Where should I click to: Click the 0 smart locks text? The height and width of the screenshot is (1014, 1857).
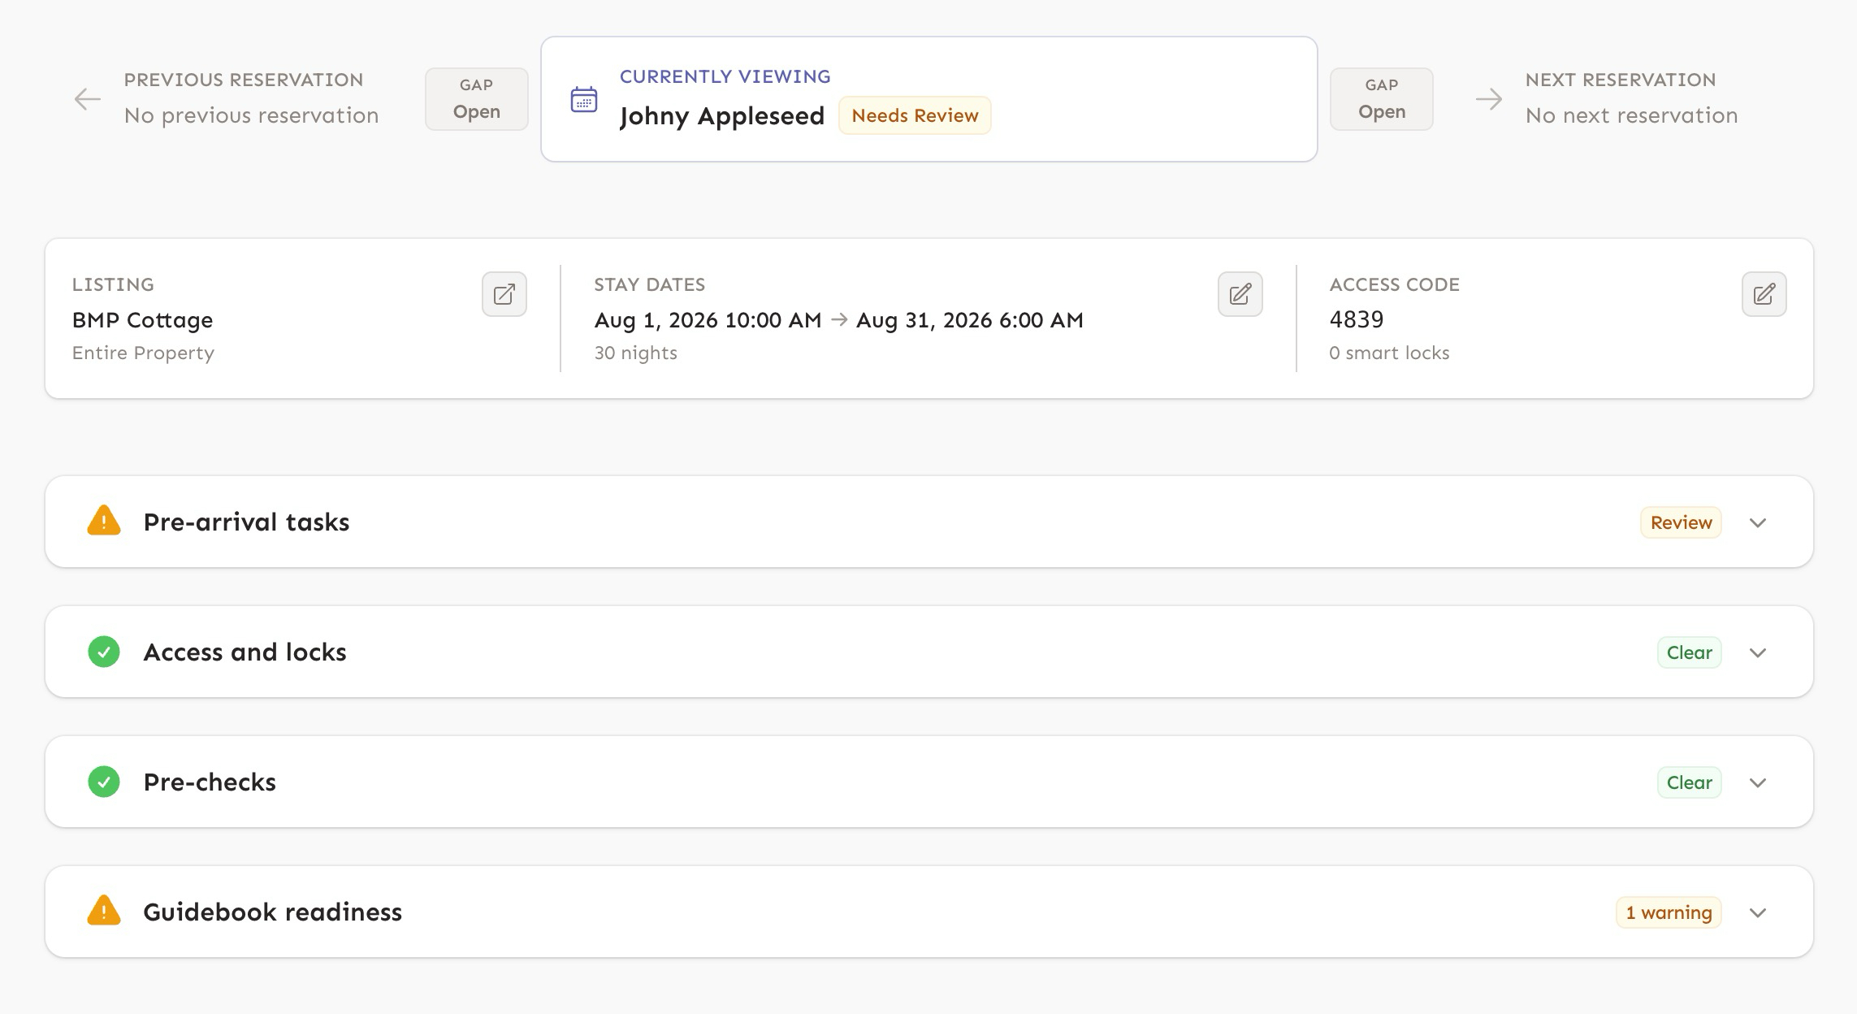click(1389, 353)
